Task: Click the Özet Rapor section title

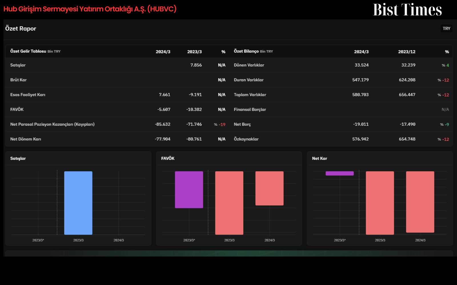Action: pyautogui.click(x=21, y=28)
